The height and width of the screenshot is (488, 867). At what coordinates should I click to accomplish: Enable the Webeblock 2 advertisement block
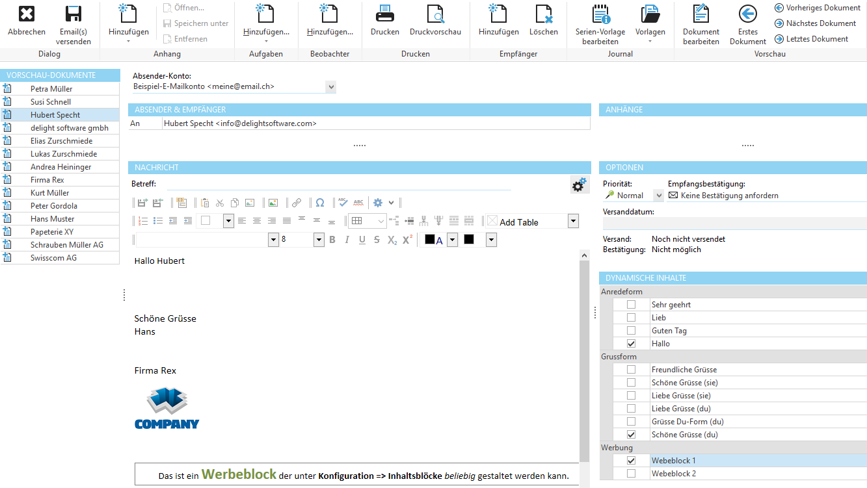(630, 473)
